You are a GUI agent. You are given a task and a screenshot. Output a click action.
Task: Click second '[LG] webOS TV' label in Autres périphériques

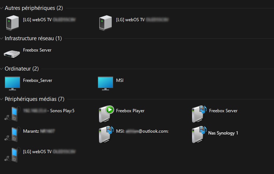point(130,20)
